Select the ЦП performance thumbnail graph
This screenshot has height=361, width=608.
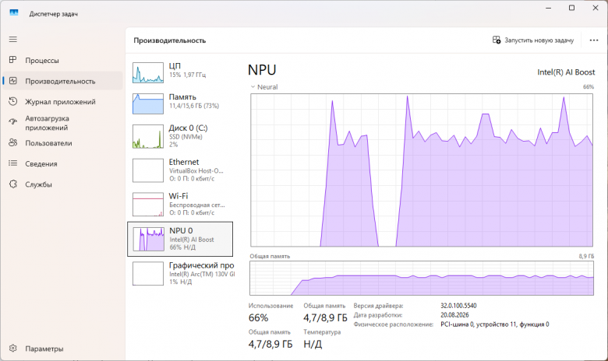tap(148, 72)
